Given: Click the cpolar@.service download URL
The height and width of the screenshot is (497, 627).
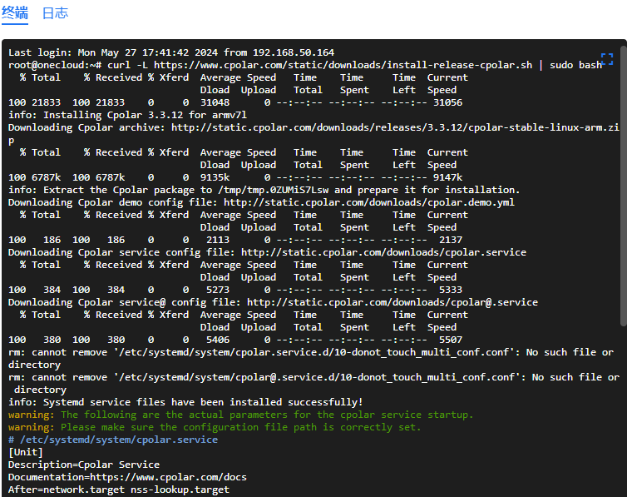Looking at the screenshot, I should click(392, 302).
